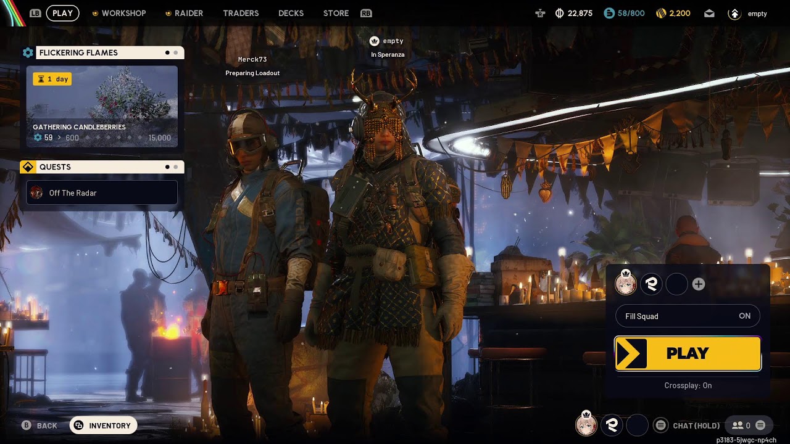Click the Flickering Flames gear icon

click(28, 53)
